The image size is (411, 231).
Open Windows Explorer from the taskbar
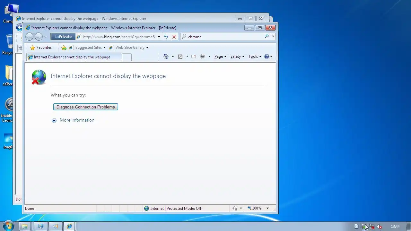pyautogui.click(x=24, y=226)
